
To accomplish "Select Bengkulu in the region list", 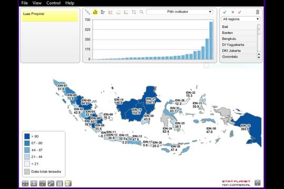I will point(239,39).
